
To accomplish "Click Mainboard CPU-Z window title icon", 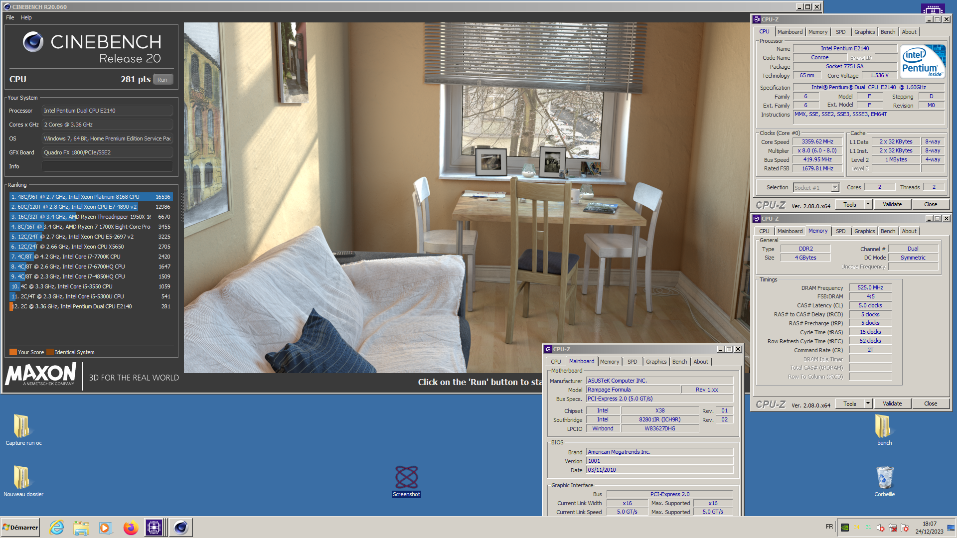I will coord(548,349).
